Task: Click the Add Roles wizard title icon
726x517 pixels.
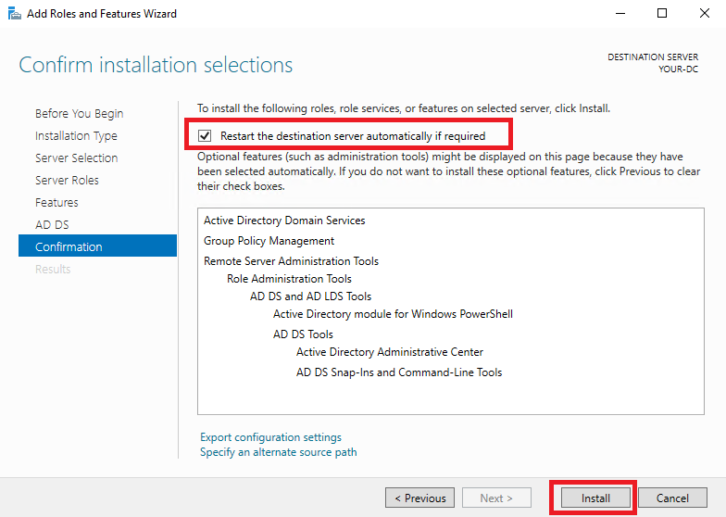Action: (x=15, y=14)
